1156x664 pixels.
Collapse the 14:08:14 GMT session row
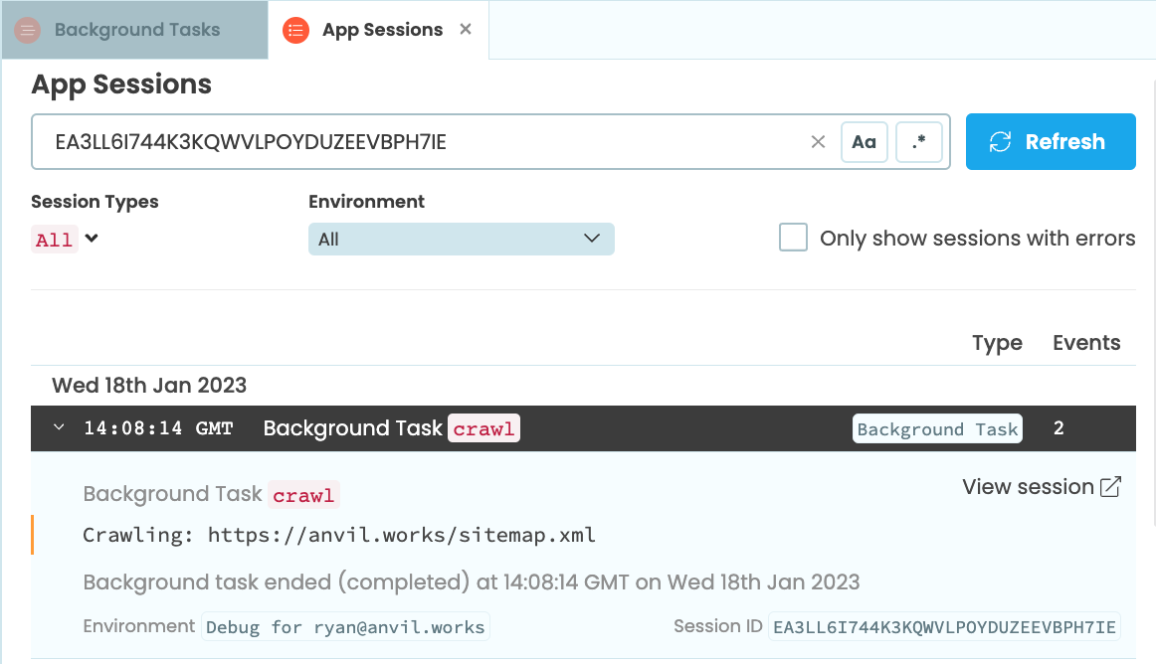(59, 428)
